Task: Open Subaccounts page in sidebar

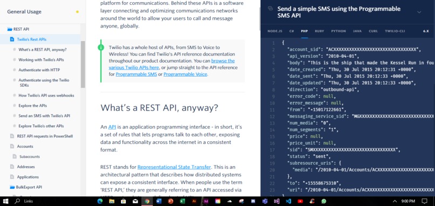Action: pos(30,156)
